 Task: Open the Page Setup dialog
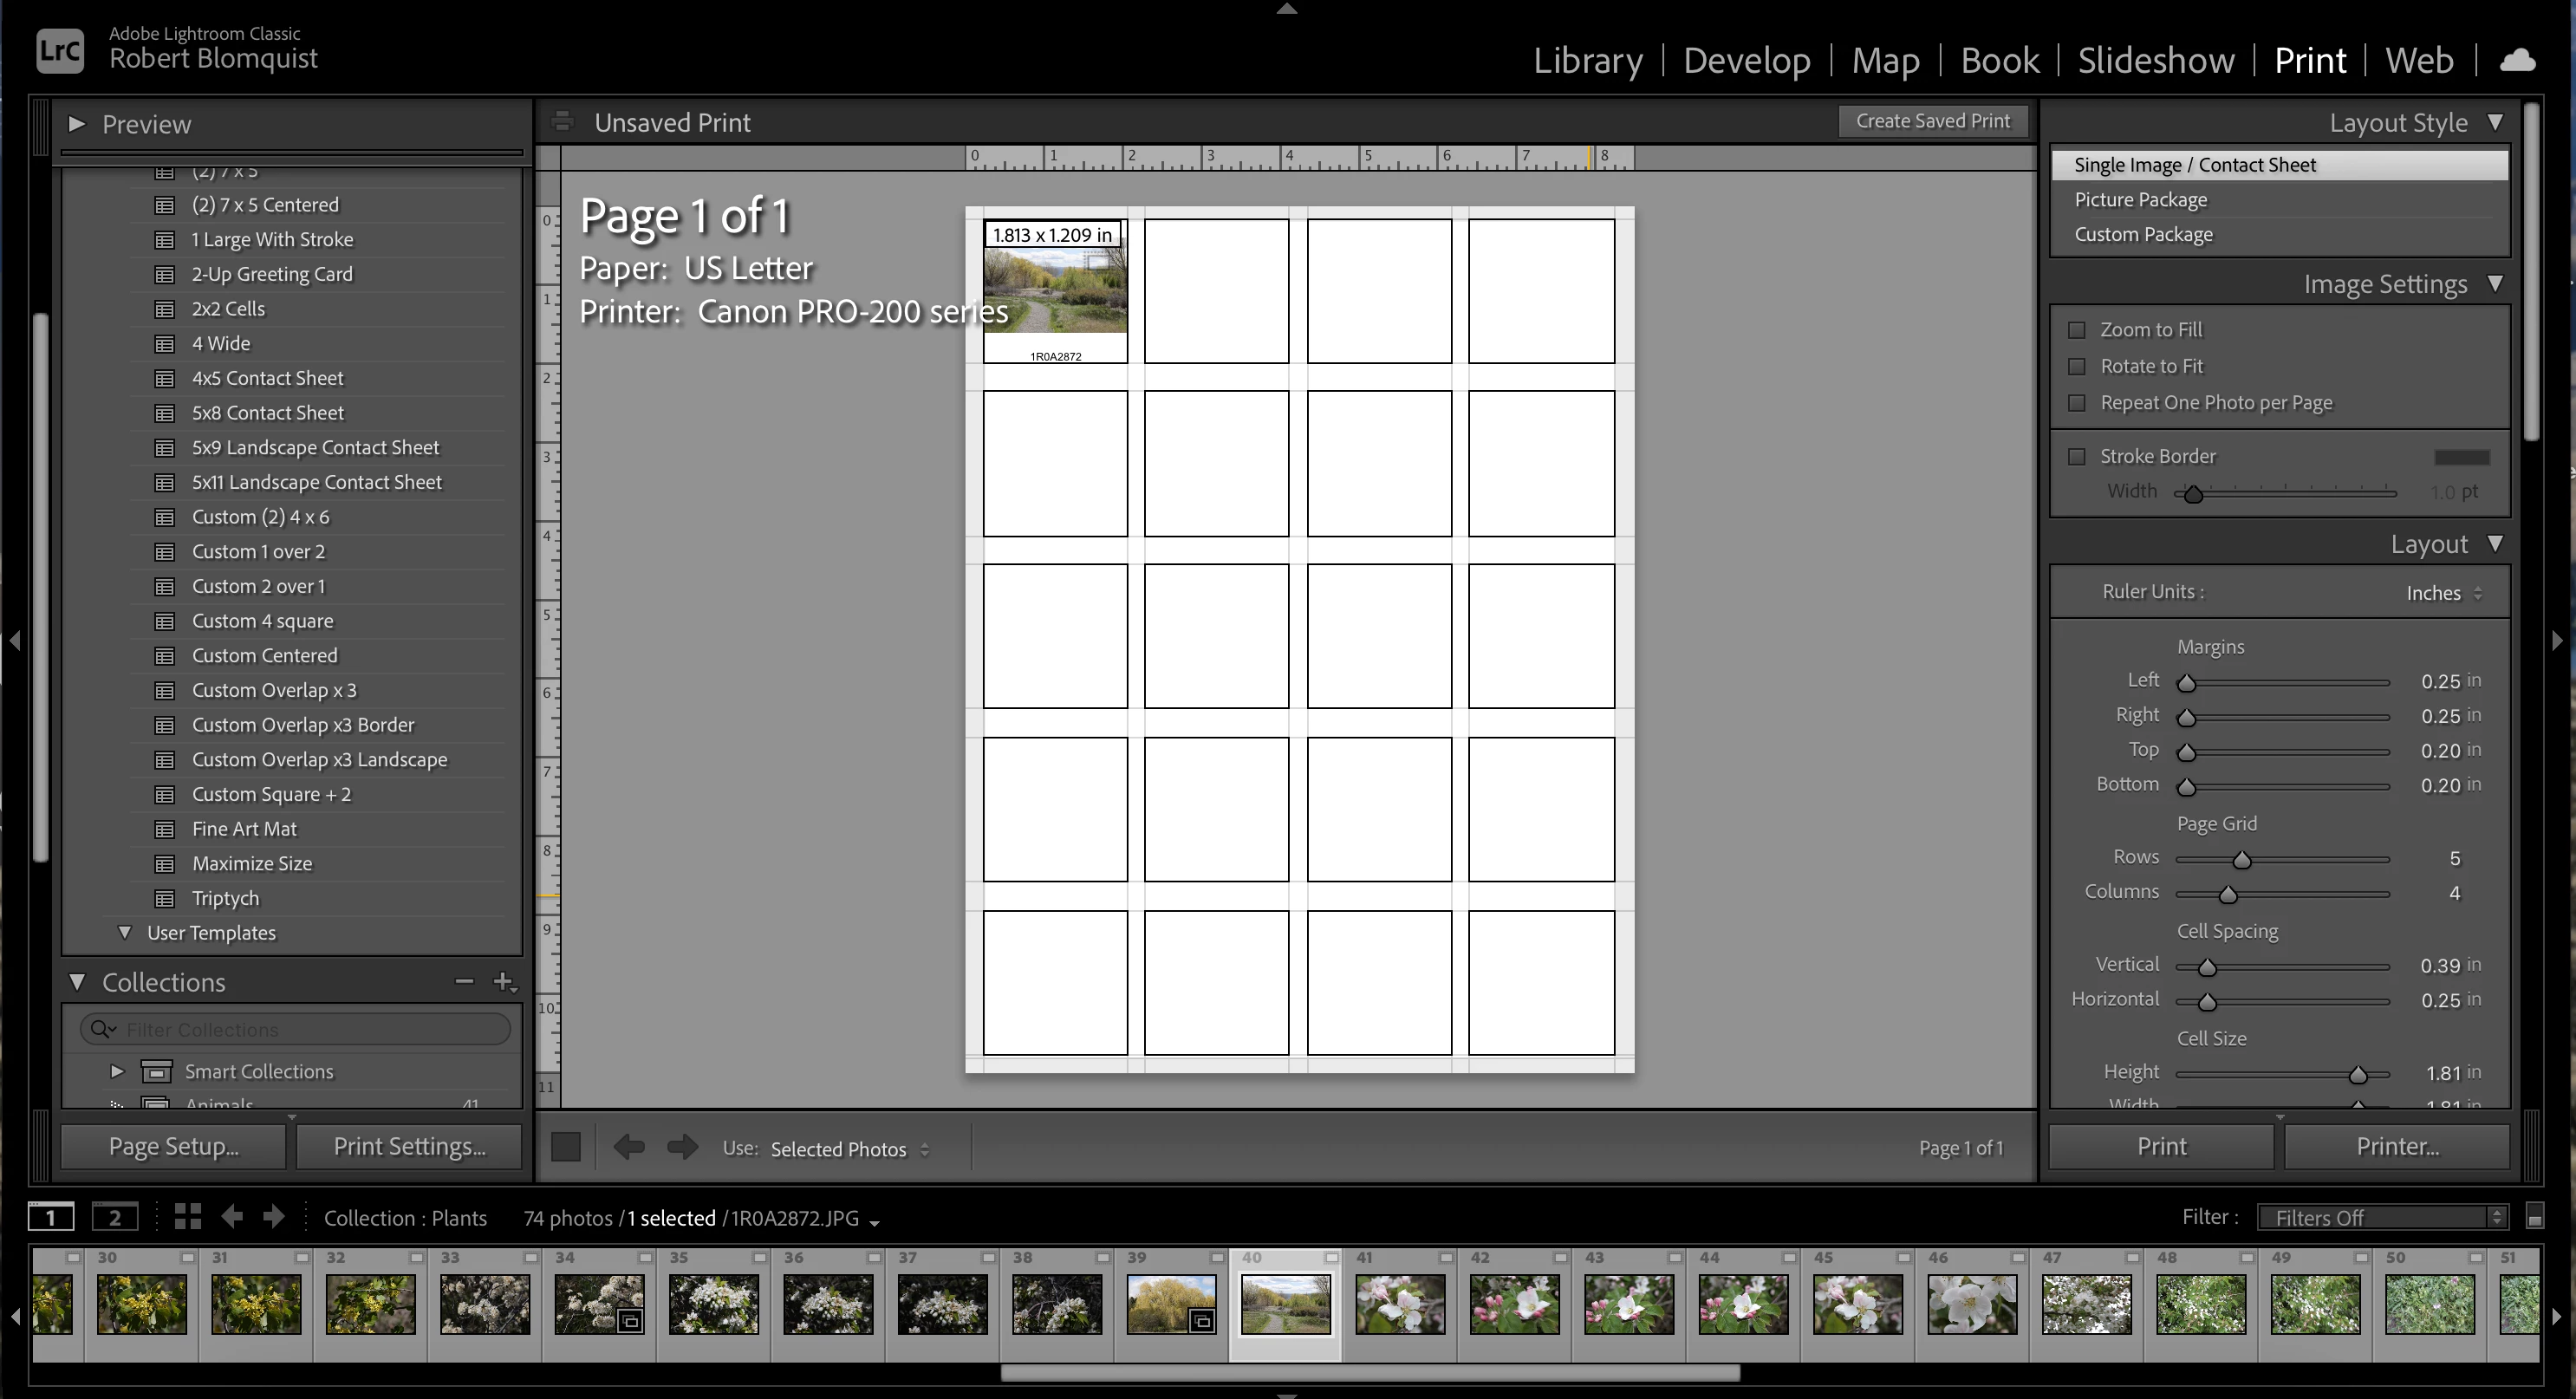coord(174,1147)
